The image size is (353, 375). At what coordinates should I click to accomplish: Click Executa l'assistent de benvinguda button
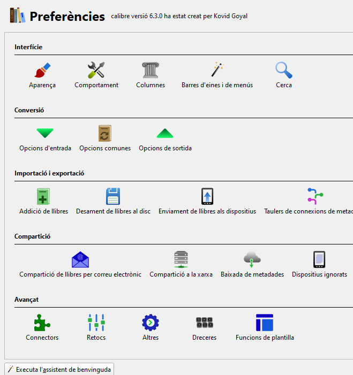click(59, 369)
